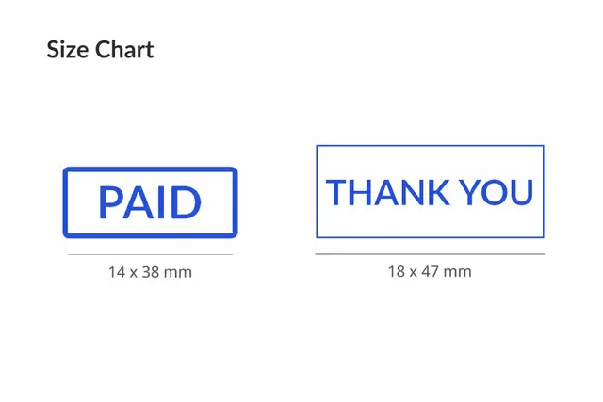Click the thick blue border of PAID stamp

coord(150,169)
